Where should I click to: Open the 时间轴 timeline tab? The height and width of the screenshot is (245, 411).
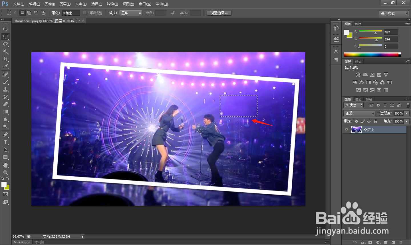(39, 242)
